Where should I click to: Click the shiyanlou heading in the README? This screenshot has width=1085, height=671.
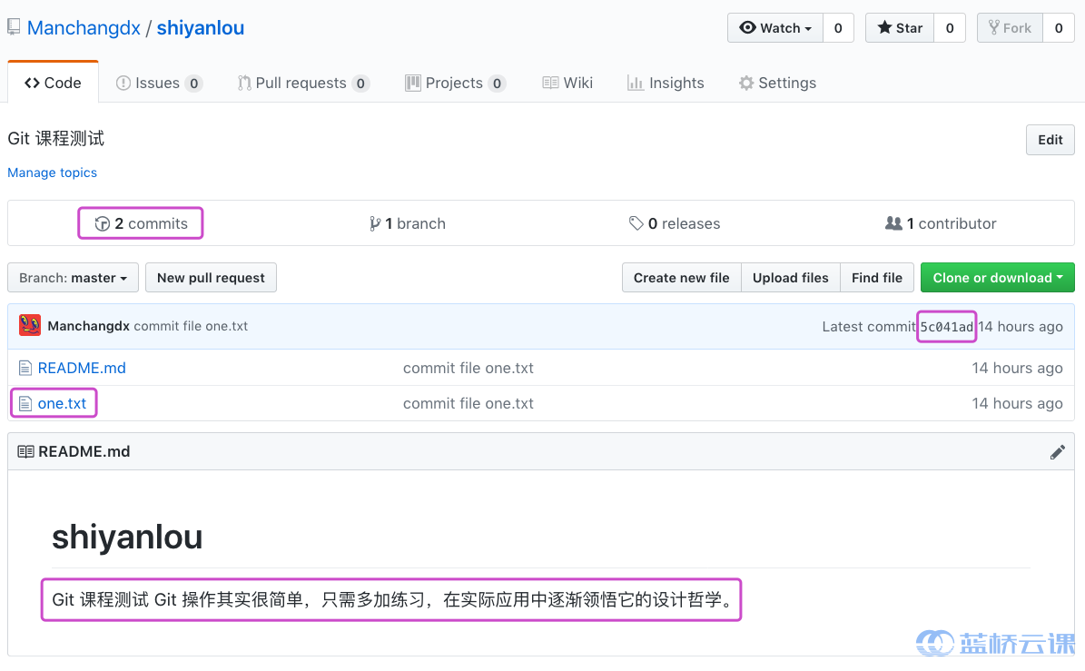(127, 537)
